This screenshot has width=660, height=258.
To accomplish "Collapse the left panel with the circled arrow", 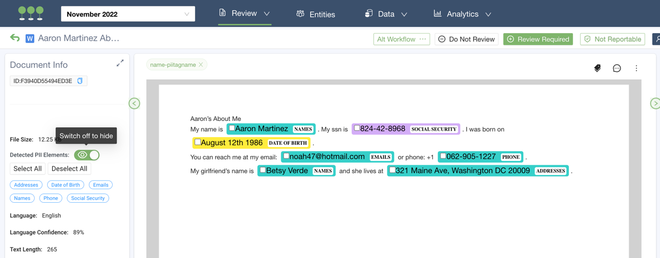I will point(134,103).
